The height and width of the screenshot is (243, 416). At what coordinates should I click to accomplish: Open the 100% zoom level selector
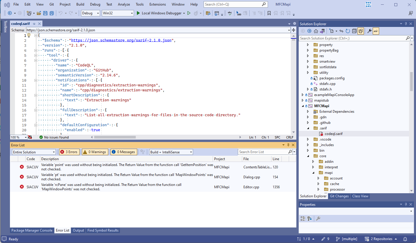coord(18,137)
